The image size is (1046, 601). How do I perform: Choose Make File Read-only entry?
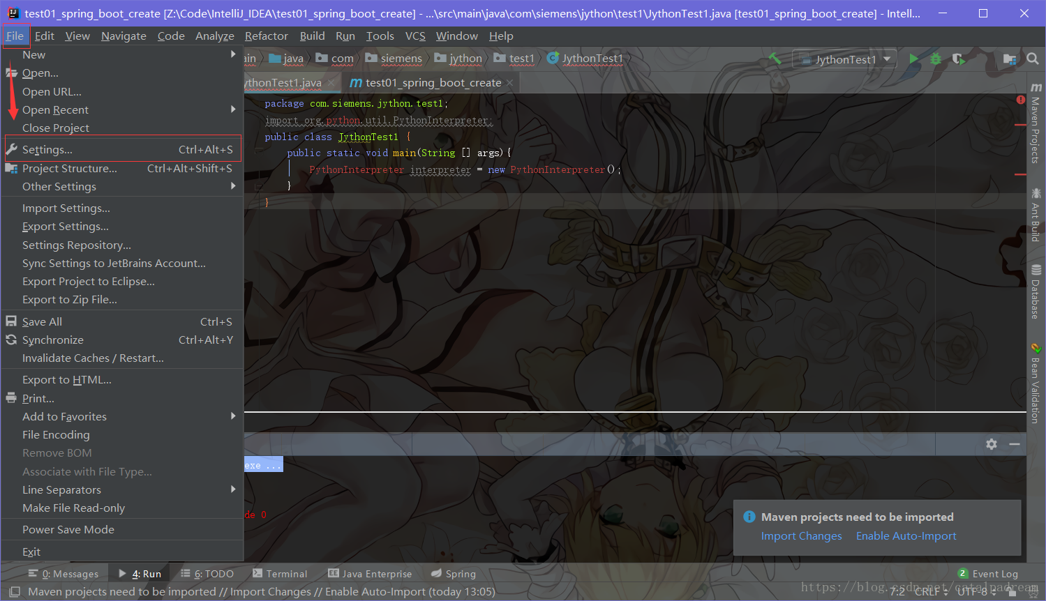pos(122,508)
